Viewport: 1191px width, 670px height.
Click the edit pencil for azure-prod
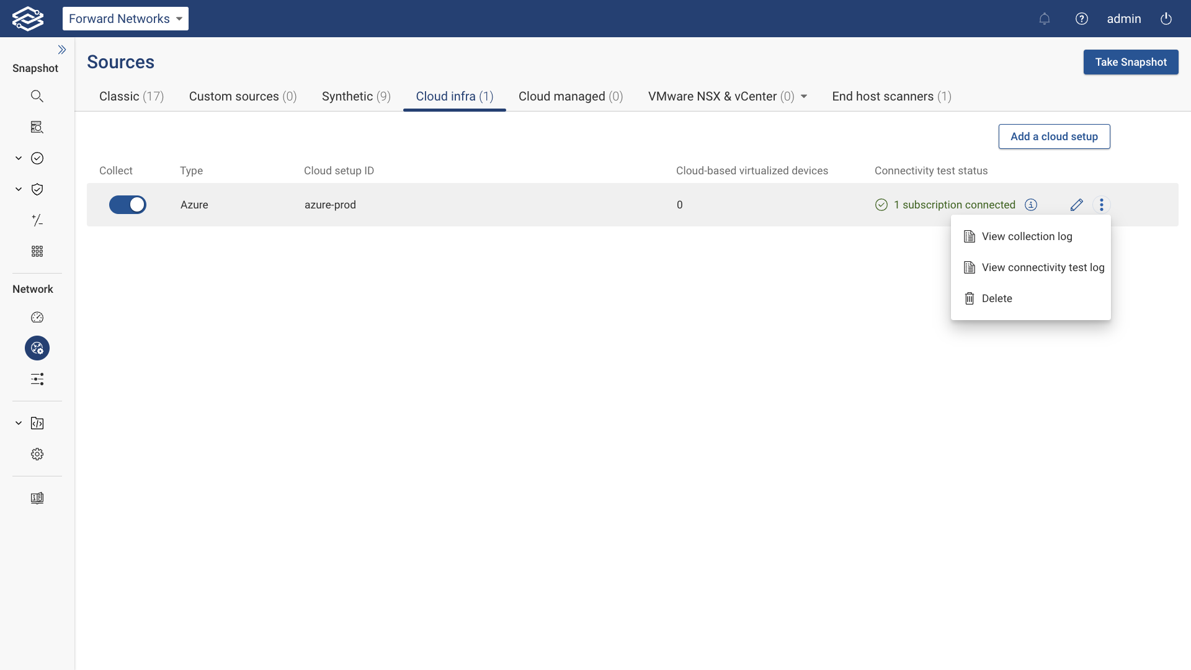(1076, 205)
